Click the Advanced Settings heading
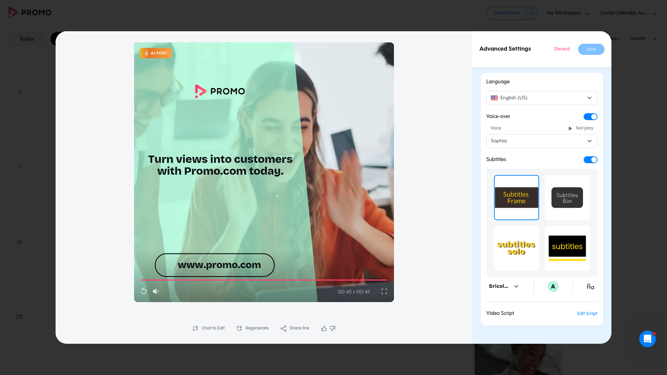Screen dimensions: 667x375 (x=505, y=49)
